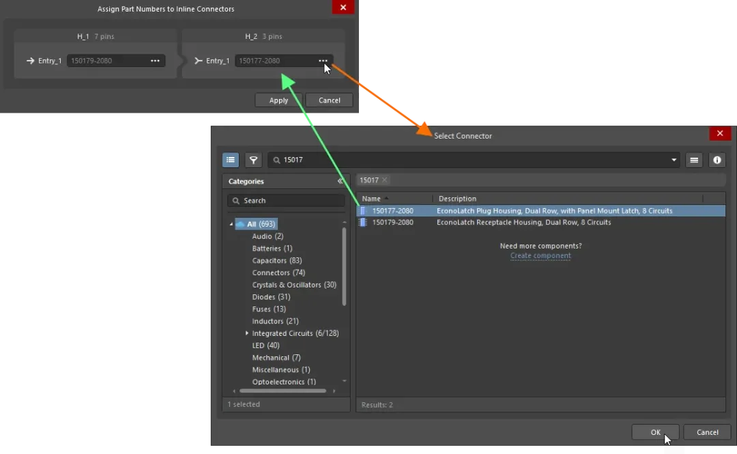Screen dimensions: 737x454
Task: Select the Capacitors (83) category
Action: point(277,261)
